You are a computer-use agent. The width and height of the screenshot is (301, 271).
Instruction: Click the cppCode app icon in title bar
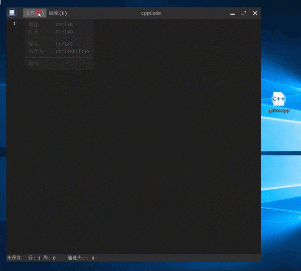pos(12,13)
